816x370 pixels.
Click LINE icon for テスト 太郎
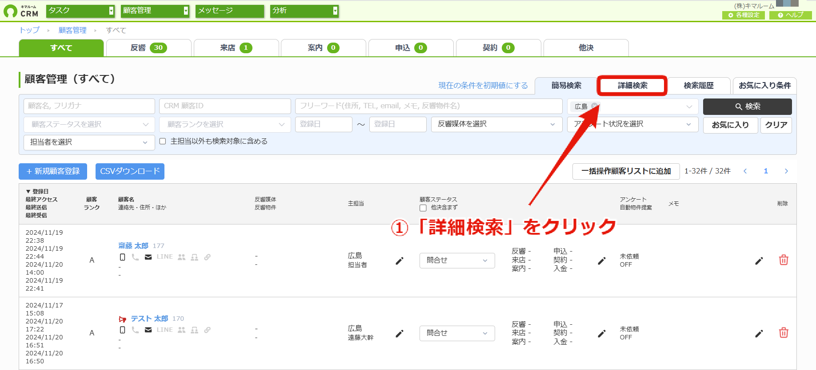point(164,330)
